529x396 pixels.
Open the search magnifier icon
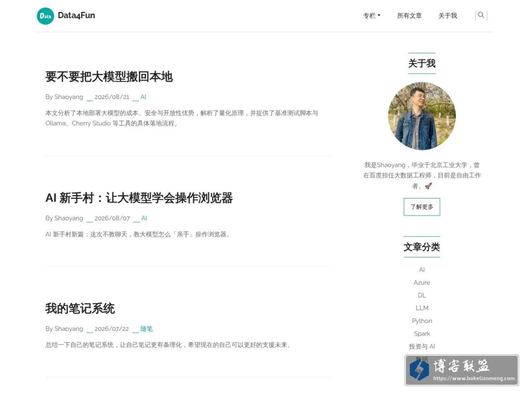click(481, 15)
